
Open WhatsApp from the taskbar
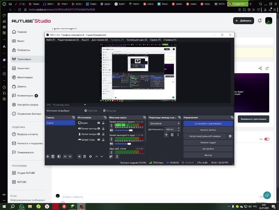pos(21,206)
